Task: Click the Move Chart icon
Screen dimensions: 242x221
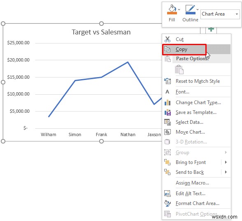Action: click(x=168, y=132)
